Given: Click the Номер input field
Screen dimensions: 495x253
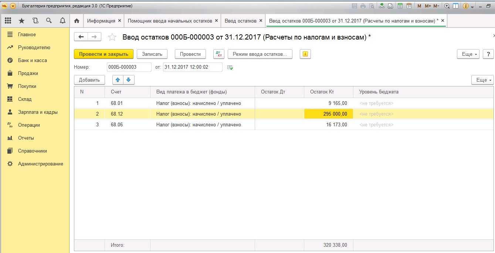Looking at the screenshot, I should click(x=129, y=67).
